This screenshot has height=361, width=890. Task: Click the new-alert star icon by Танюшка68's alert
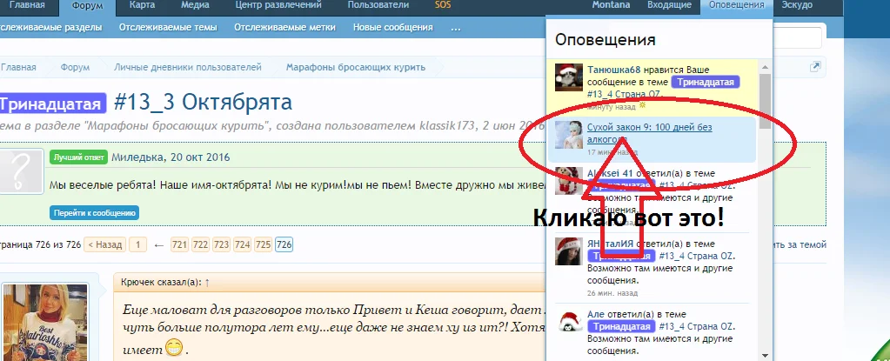pyautogui.click(x=643, y=105)
